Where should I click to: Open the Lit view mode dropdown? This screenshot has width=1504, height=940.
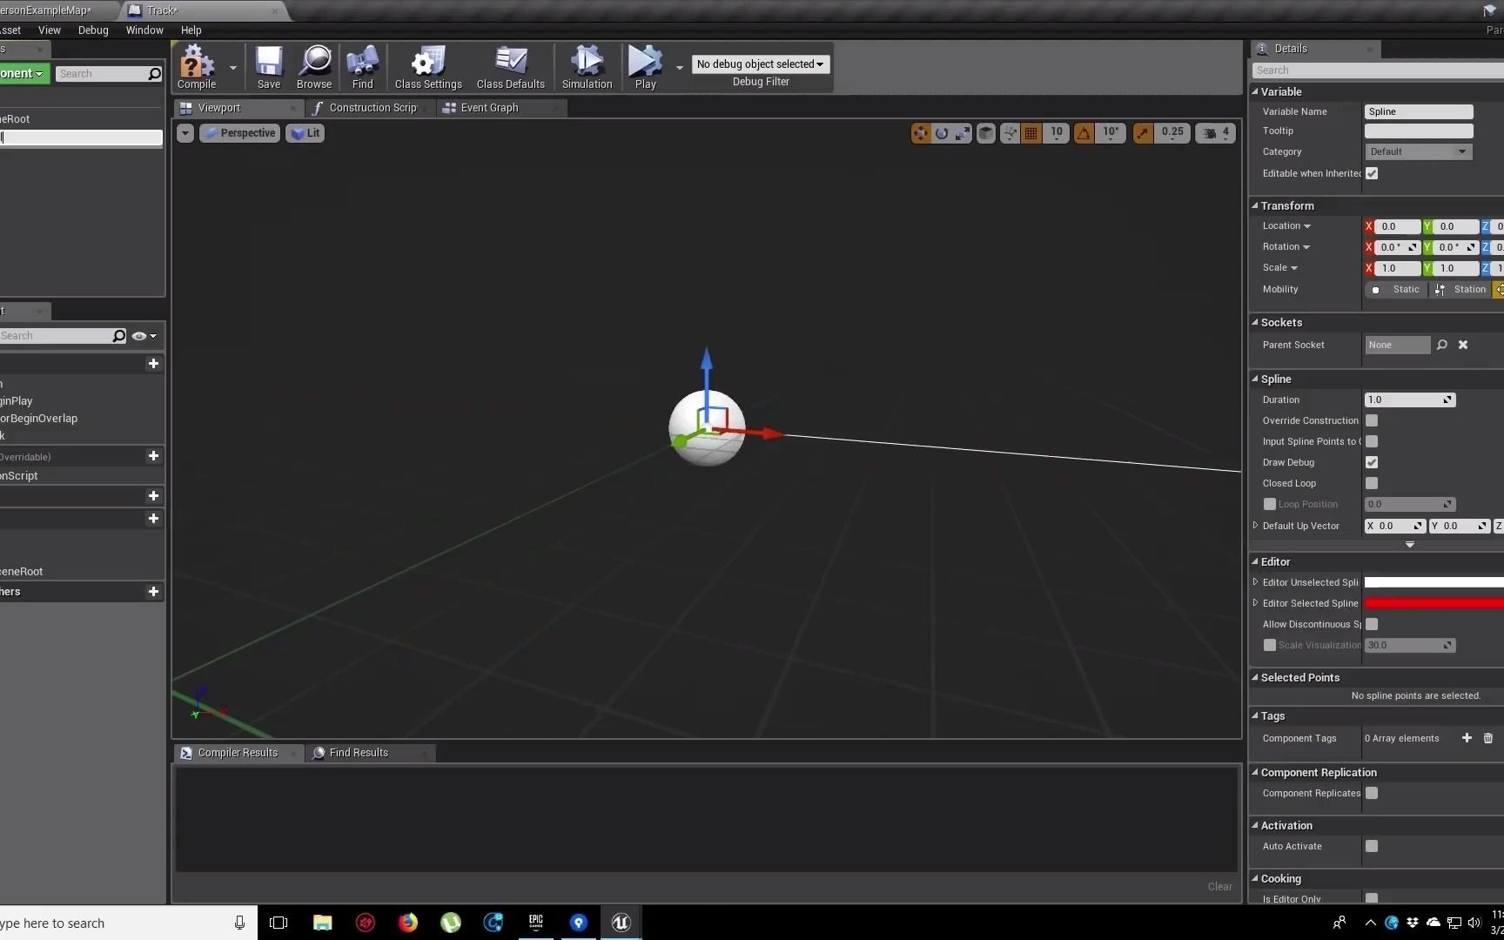coord(305,132)
